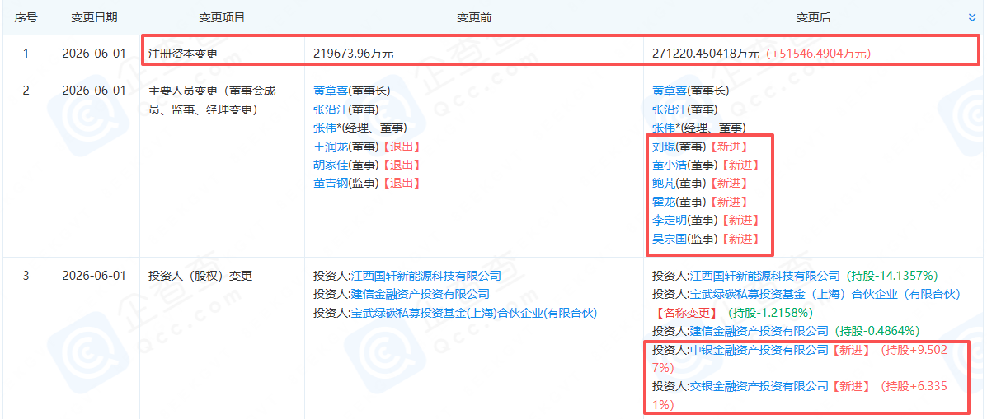Select the 变更前 column header

pyautogui.click(x=473, y=17)
